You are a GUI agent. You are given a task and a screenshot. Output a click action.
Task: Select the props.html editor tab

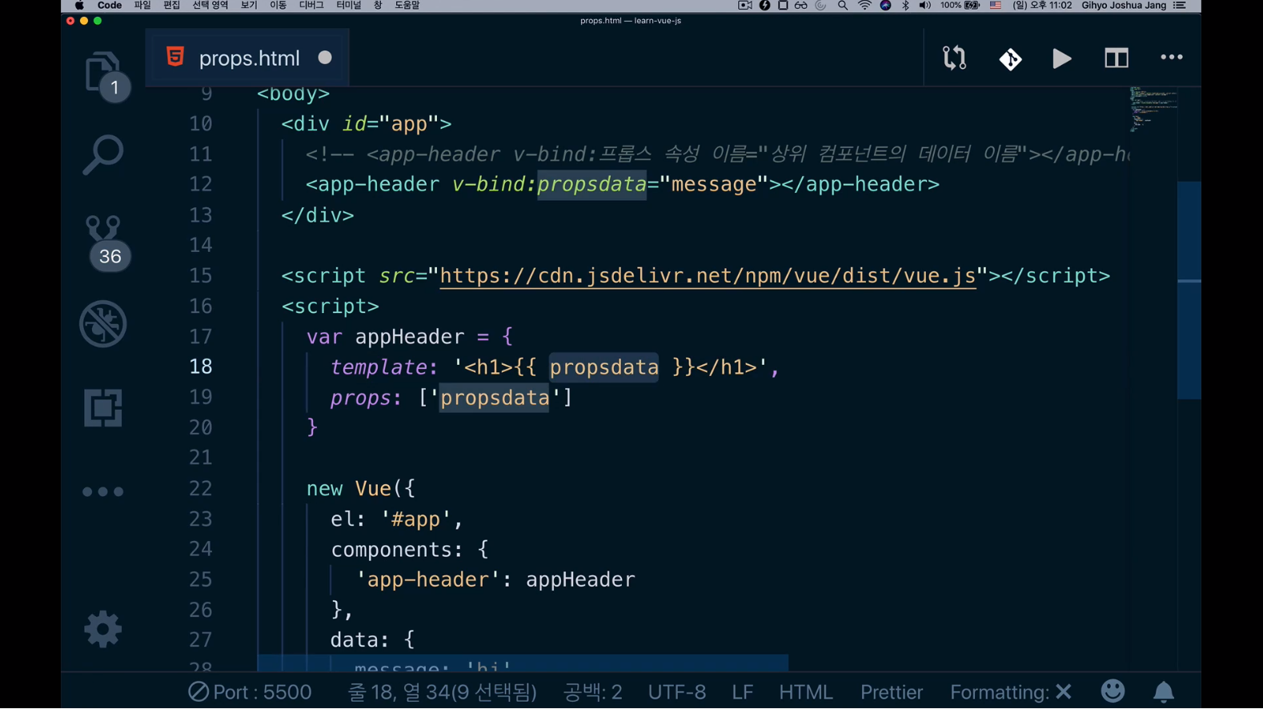248,58
